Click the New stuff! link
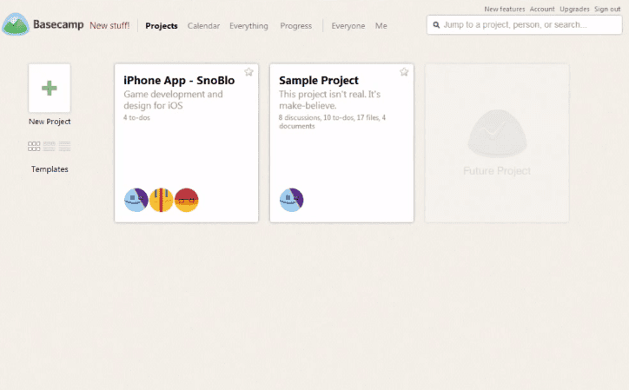The image size is (629, 390). (x=109, y=25)
